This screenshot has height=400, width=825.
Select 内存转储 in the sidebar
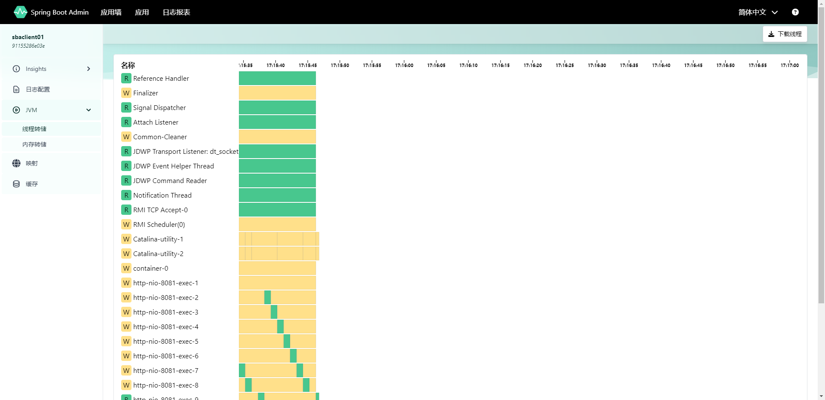point(34,144)
